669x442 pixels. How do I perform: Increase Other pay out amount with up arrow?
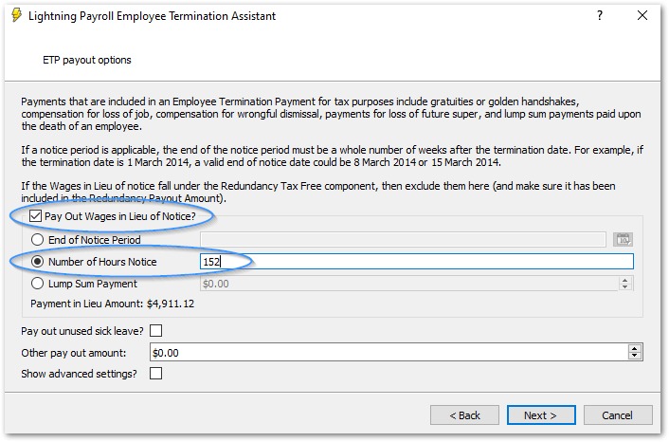pos(635,348)
